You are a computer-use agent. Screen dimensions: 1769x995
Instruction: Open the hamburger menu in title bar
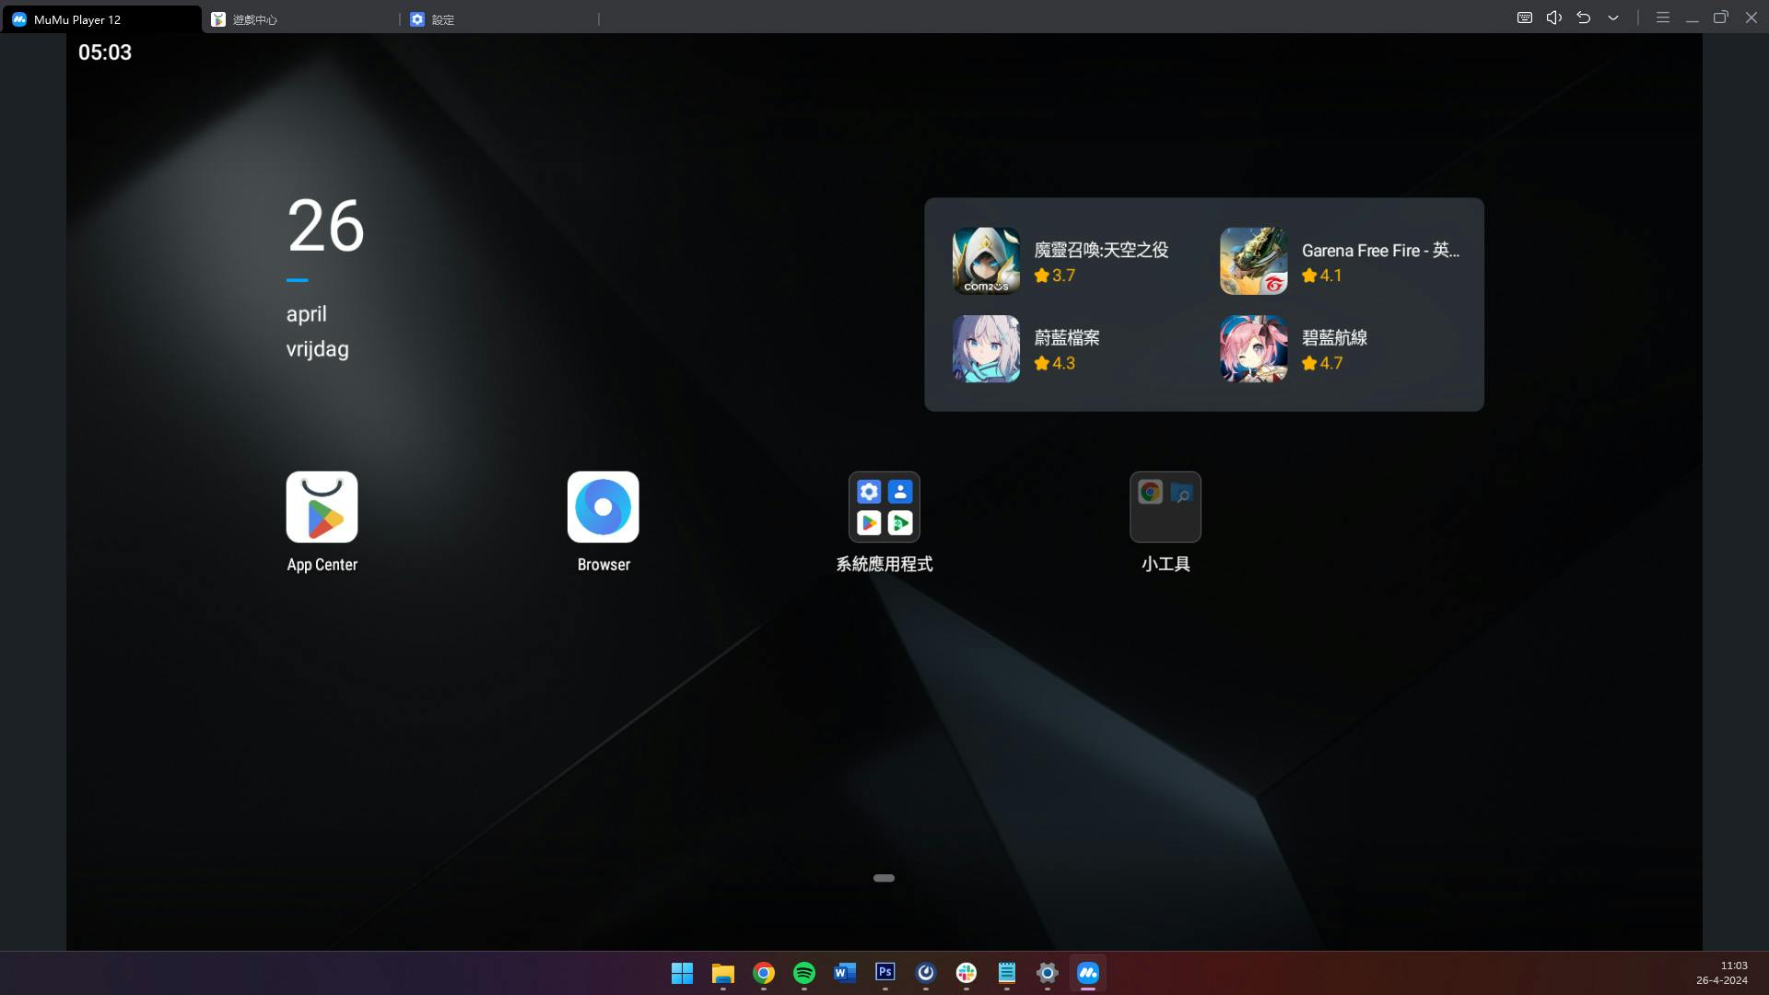1663,18
